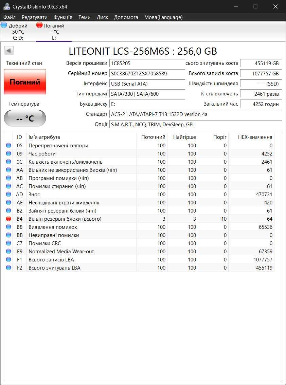Viewport: 286px width, 385px height.
Task: Click the blue status icon of attribute AA
Action: [8, 170]
